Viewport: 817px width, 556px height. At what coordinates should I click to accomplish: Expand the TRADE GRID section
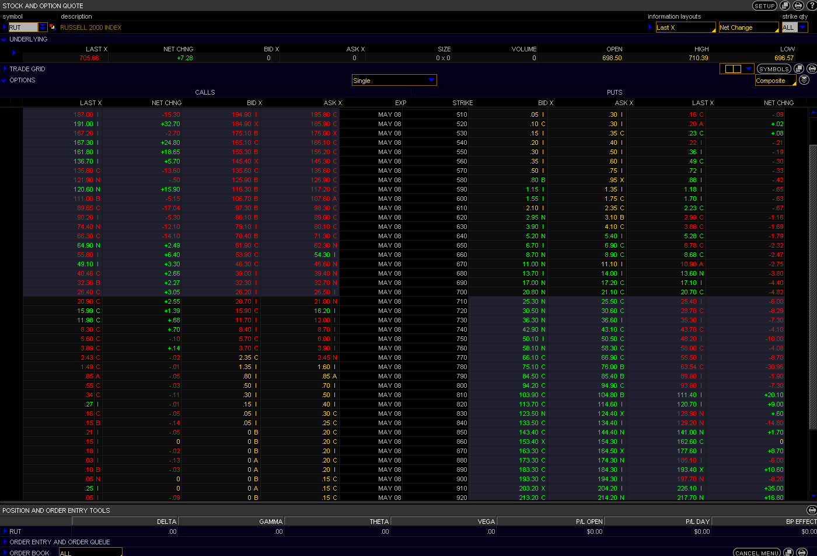coord(4,69)
